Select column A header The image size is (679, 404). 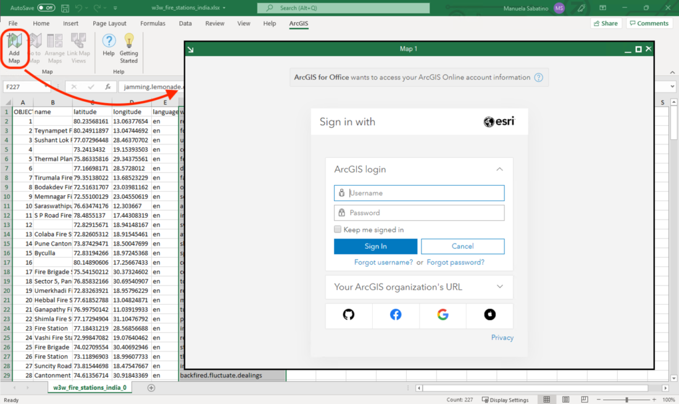(23, 102)
